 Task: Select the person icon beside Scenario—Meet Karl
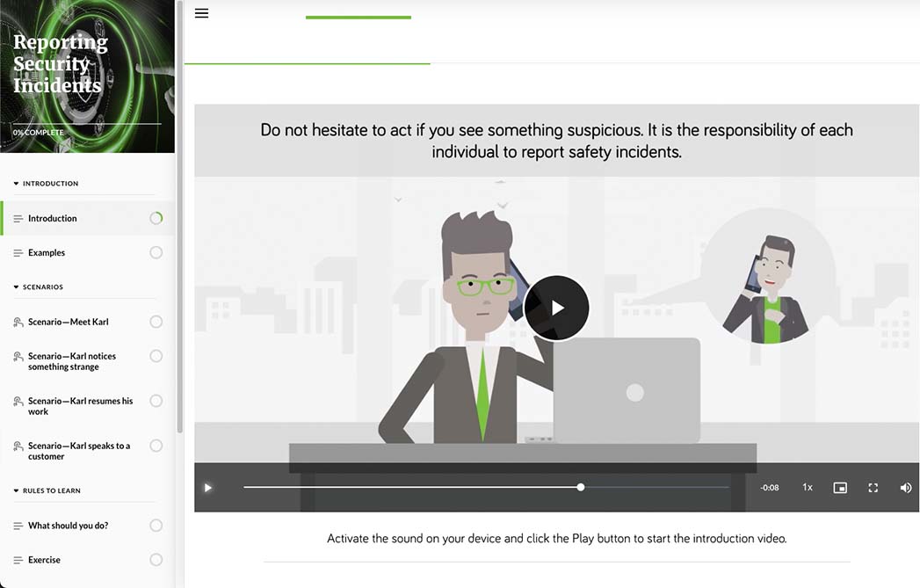tap(17, 322)
